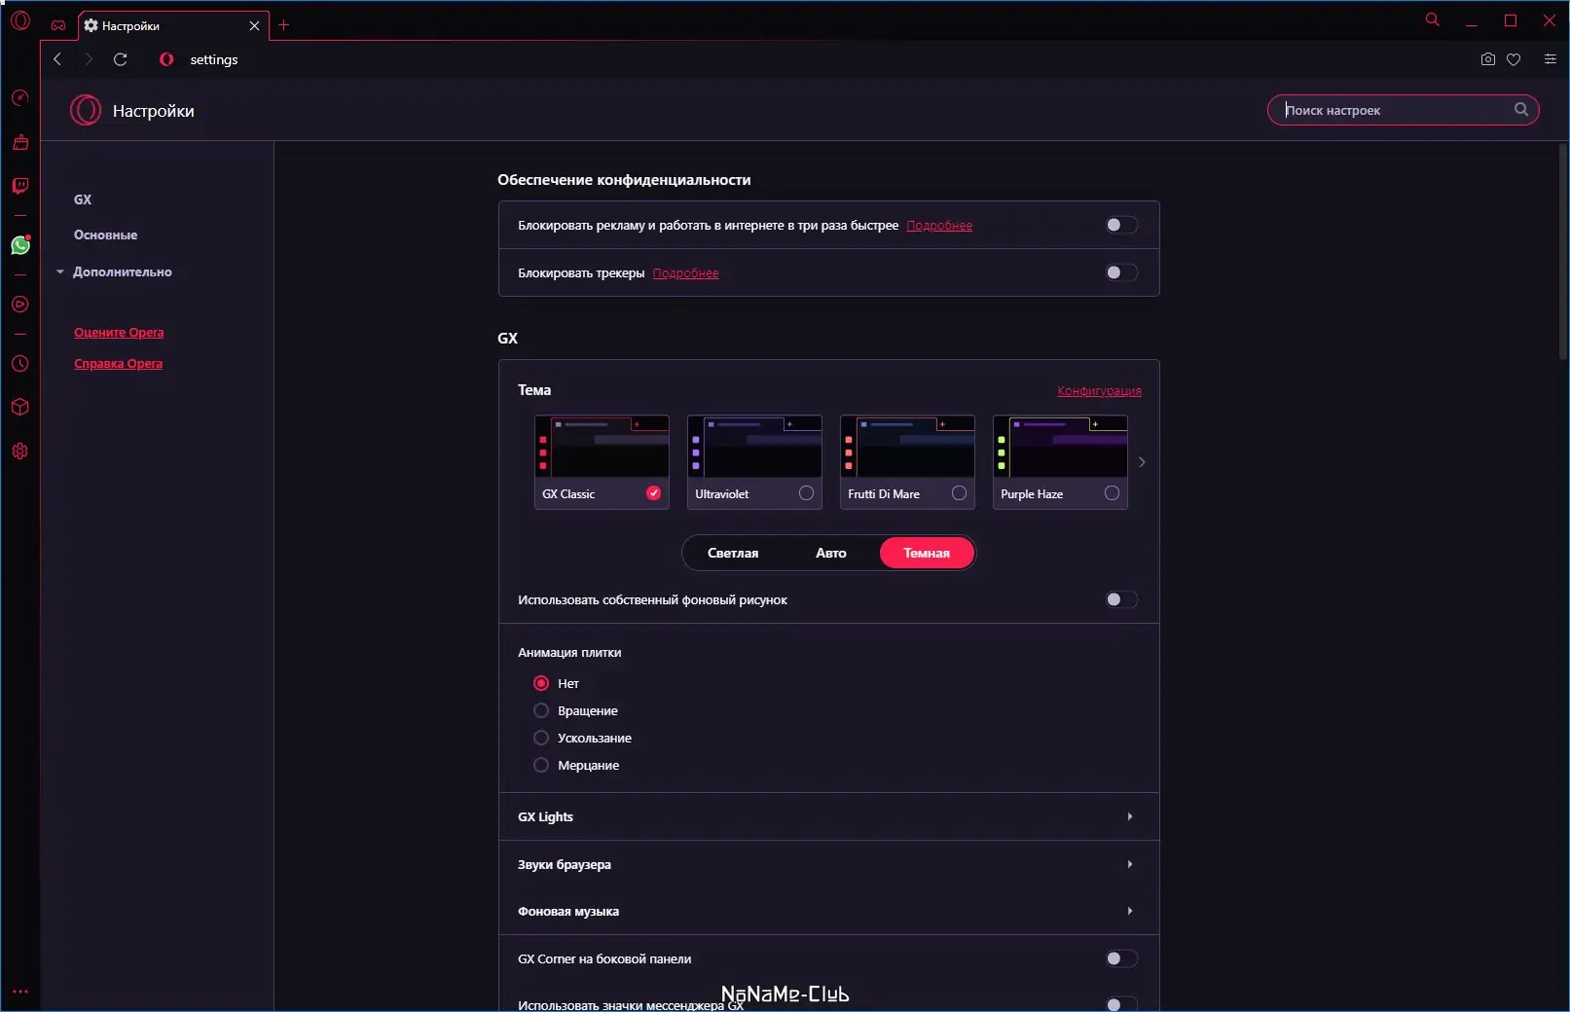Open browsing History from the sidebar
This screenshot has height=1012, width=1570.
[19, 363]
